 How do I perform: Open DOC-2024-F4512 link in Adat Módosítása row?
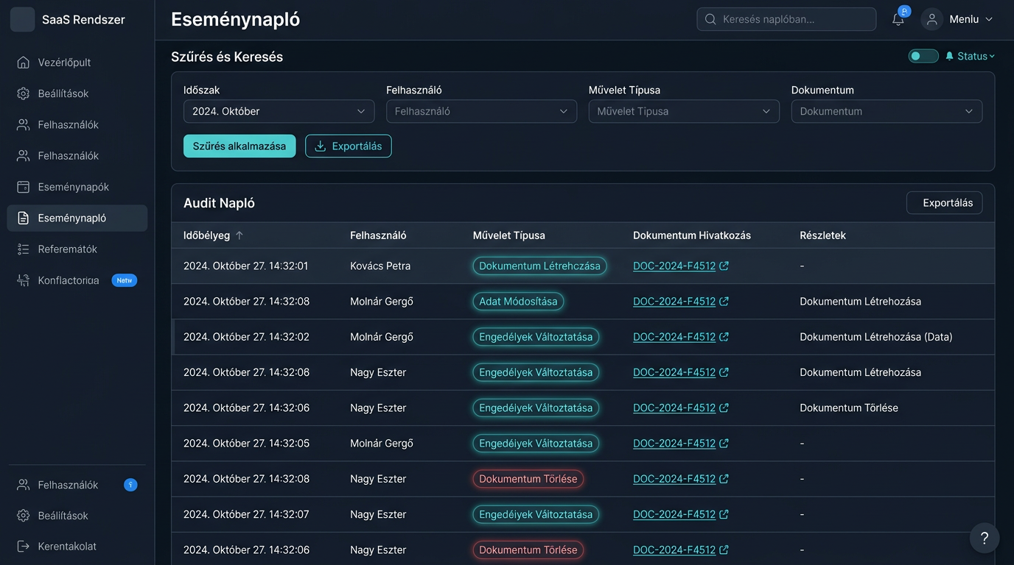[674, 302]
